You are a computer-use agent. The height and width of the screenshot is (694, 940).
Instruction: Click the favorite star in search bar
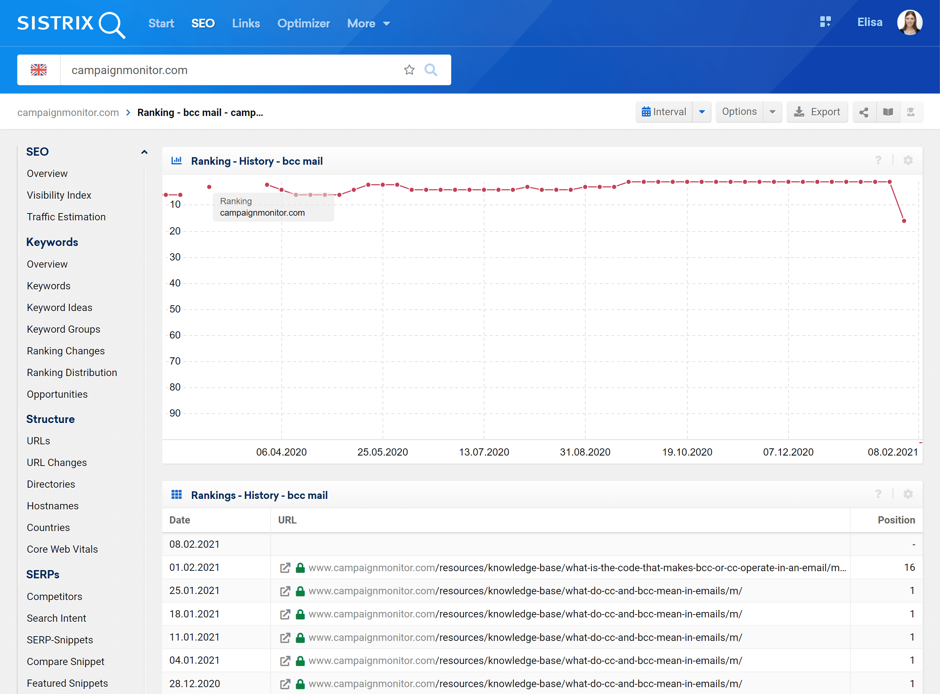coord(409,70)
